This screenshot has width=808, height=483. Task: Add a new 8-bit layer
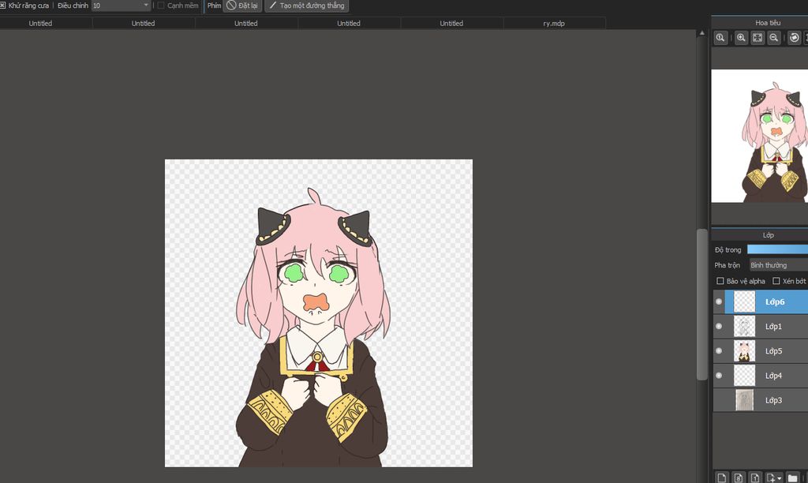point(739,477)
